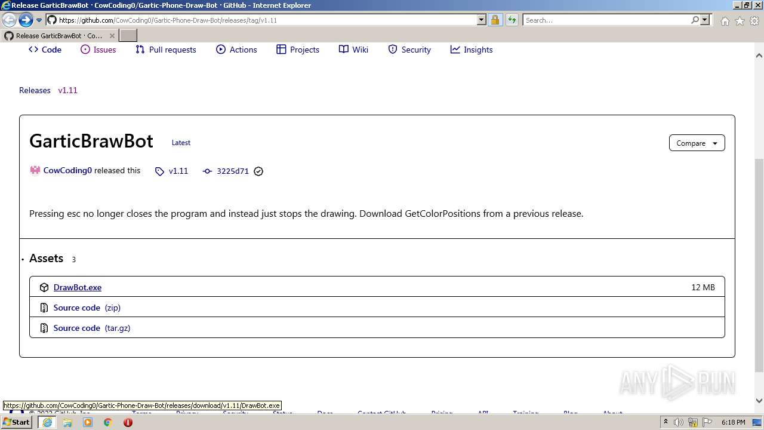Expand the address bar autocomplete dropdown
Screen dimensions: 764x430
482,20
